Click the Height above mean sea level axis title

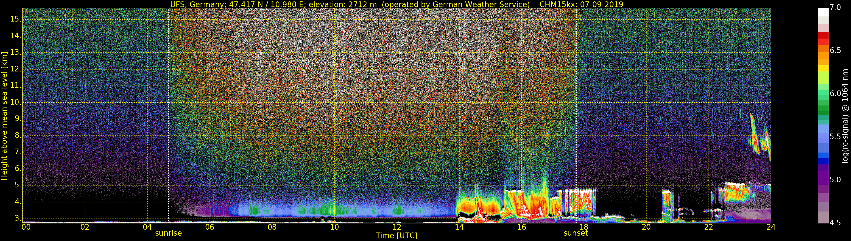tap(4, 116)
